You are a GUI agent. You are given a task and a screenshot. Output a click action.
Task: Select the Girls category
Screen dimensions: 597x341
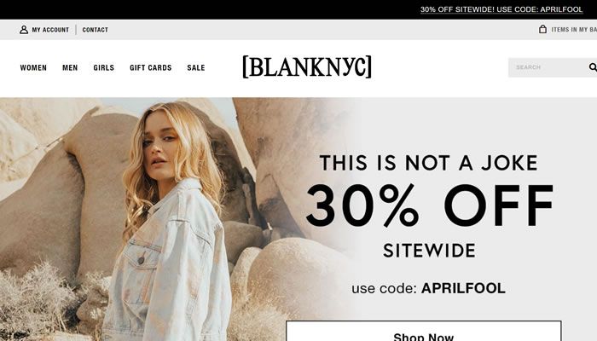coord(103,67)
